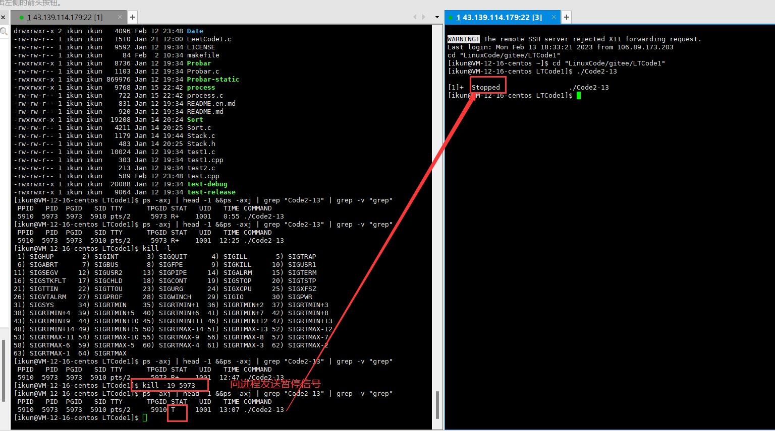775x431 pixels.
Task: Close the 43.139.114.179:22 [3] tab
Action: tap(553, 17)
